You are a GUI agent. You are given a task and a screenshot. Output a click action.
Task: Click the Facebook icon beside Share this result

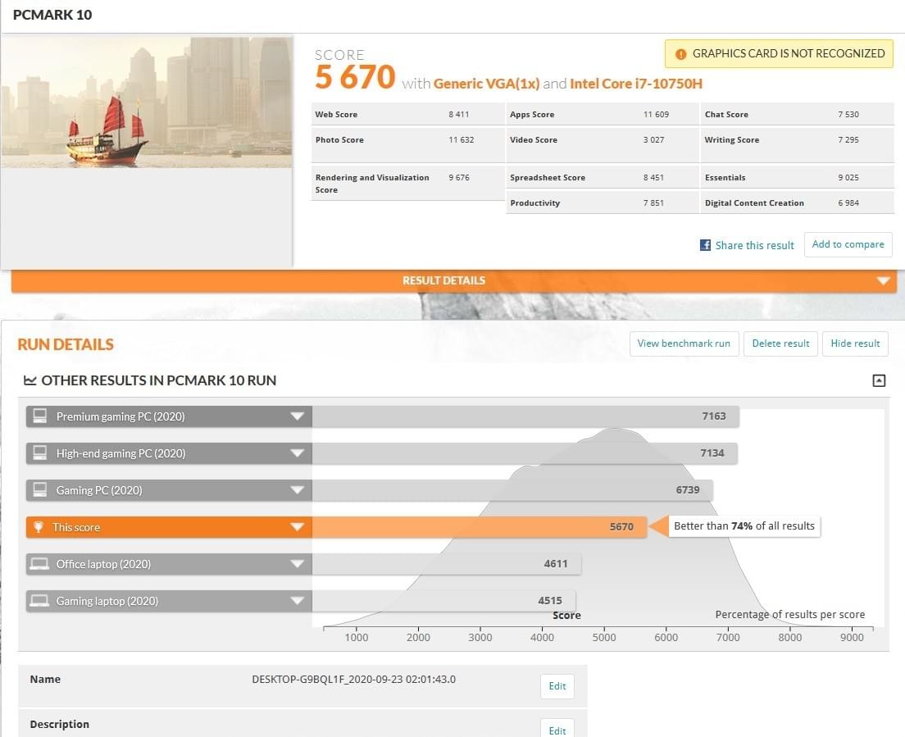click(705, 245)
